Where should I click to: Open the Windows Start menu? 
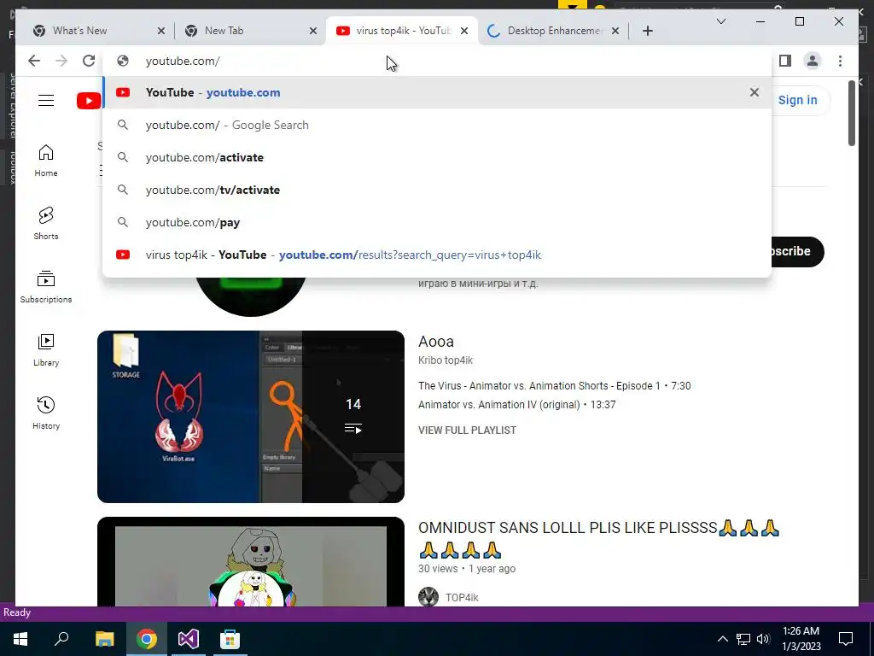coord(20,639)
